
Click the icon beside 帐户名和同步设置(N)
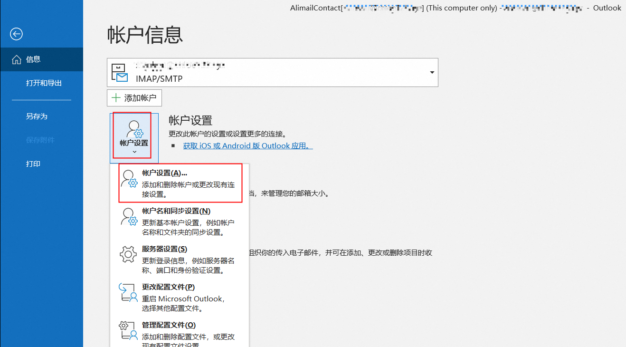(x=129, y=217)
